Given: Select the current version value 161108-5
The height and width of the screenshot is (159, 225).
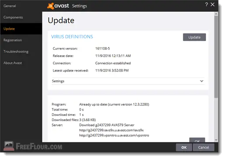Looking at the screenshot, I should pos(103,48).
